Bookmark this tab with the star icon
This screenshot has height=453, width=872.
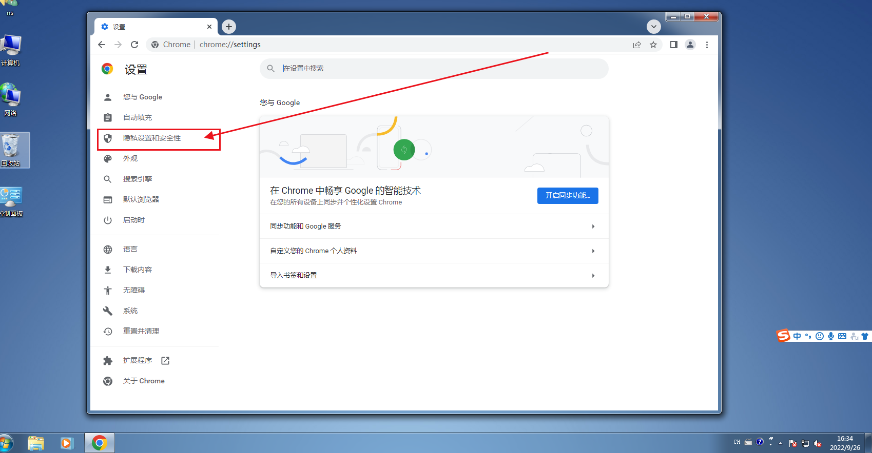coord(653,45)
